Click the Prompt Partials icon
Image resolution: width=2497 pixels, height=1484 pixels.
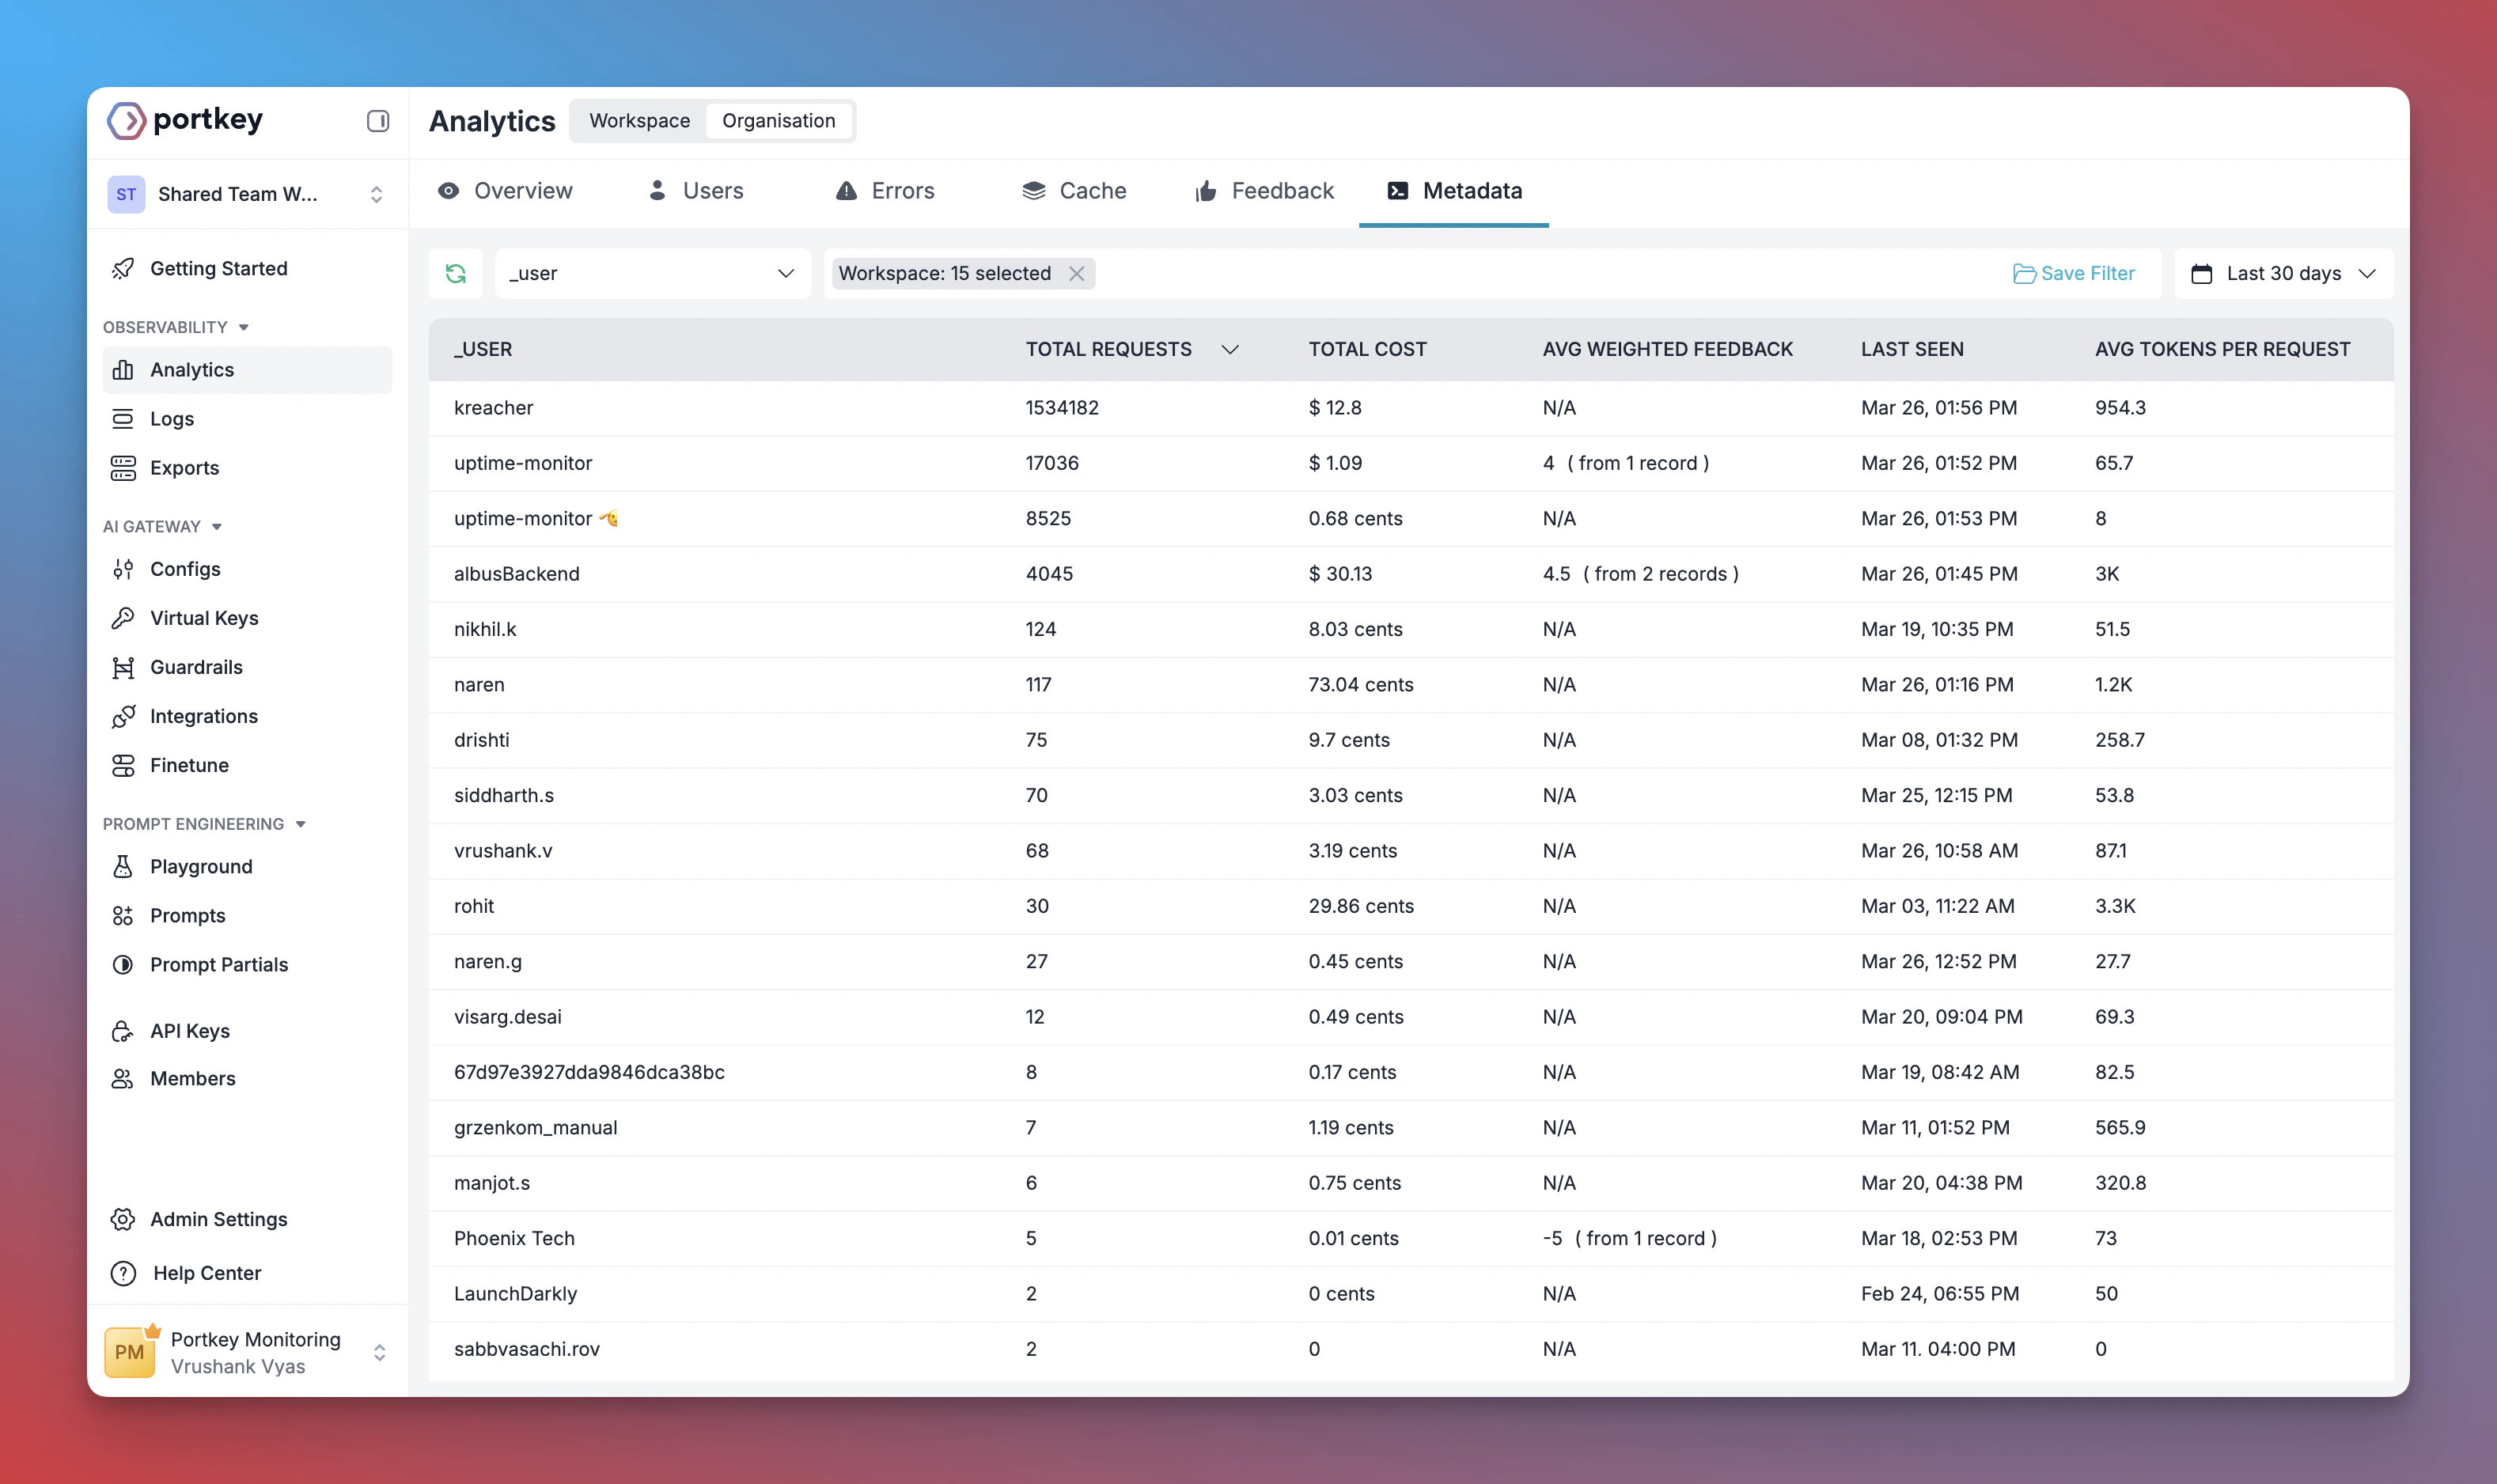pyautogui.click(x=123, y=964)
